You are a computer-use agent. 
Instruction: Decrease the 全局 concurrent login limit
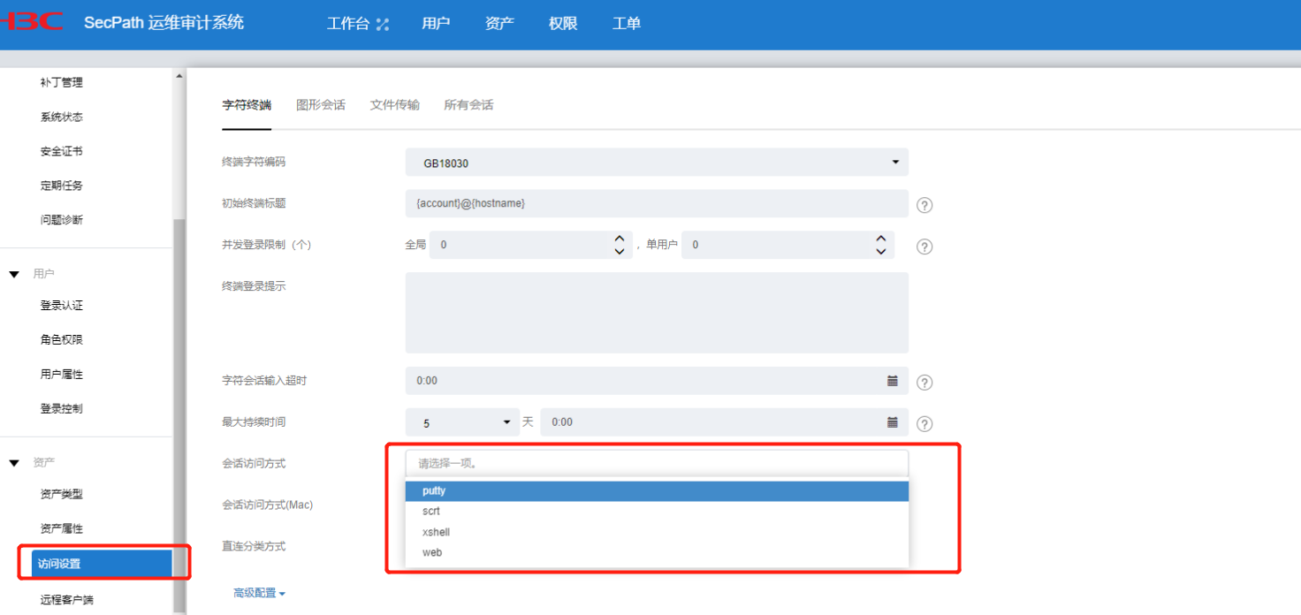[x=620, y=252]
